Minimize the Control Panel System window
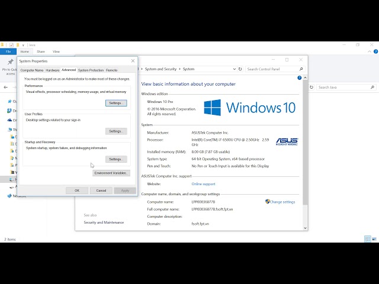 coord(273,60)
